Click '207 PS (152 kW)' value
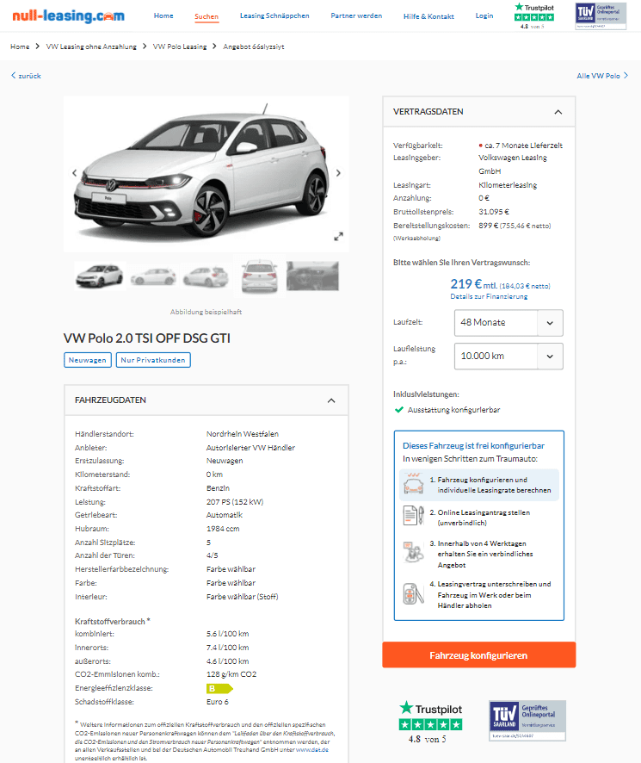 (x=235, y=502)
